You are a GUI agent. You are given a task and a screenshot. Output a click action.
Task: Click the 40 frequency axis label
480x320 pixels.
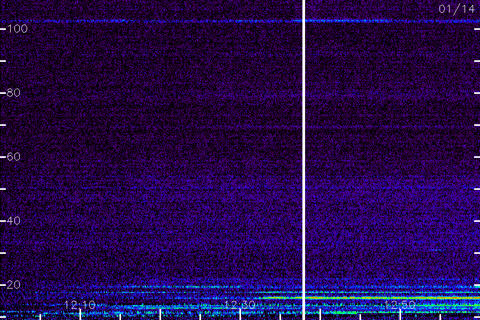pos(14,221)
